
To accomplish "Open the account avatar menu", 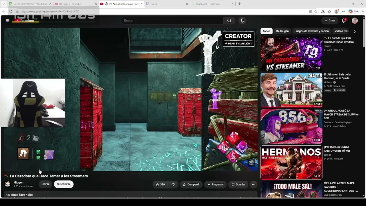I will [x=355, y=21].
